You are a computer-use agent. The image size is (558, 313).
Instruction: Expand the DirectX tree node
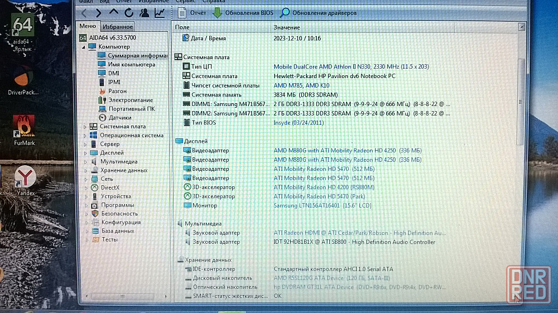[x=86, y=188]
